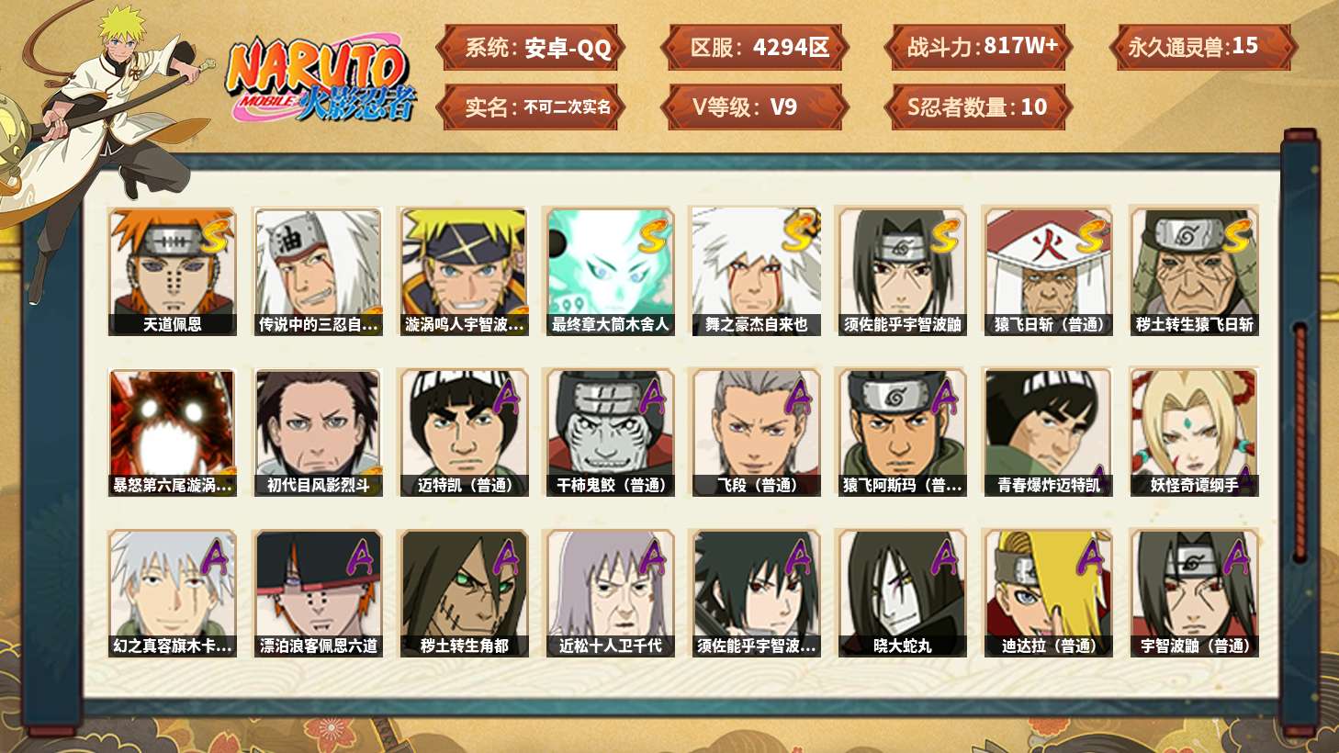Click the 最终章大筒木舍人 character icon
The image size is (1339, 753).
click(610, 271)
